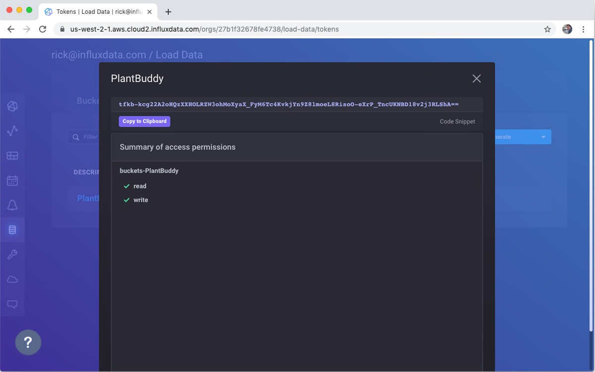595x372 pixels.
Task: Open the Data Explorer graph icon
Action: (x=12, y=131)
